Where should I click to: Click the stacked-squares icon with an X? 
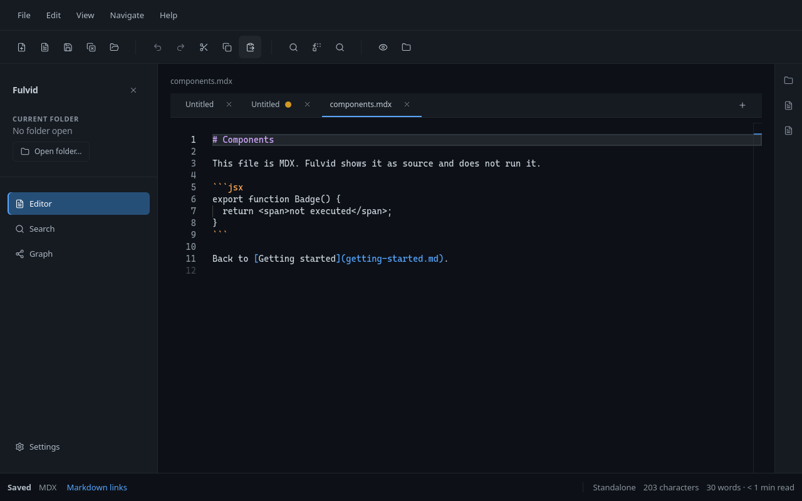pyautogui.click(x=91, y=47)
